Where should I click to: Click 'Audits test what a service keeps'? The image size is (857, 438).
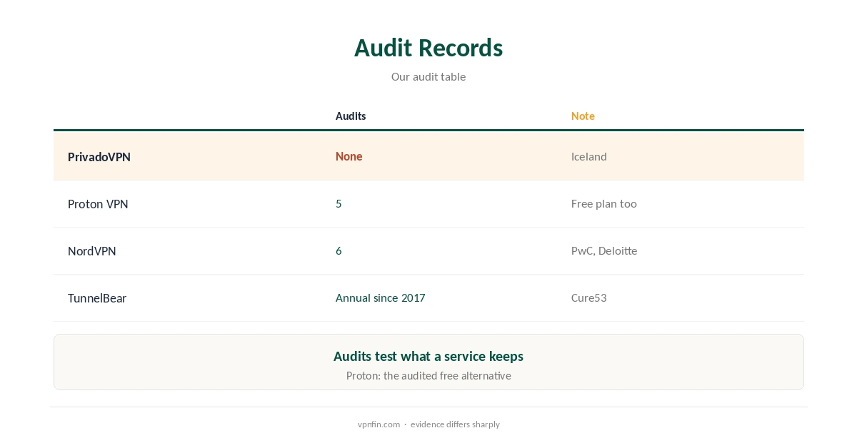428,356
